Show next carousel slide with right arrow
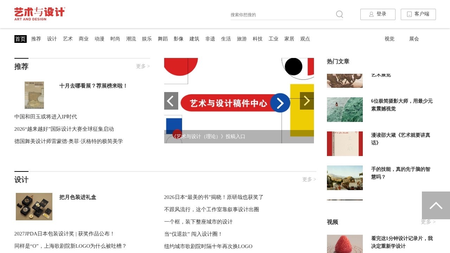The height and width of the screenshot is (253, 450). [x=307, y=101]
